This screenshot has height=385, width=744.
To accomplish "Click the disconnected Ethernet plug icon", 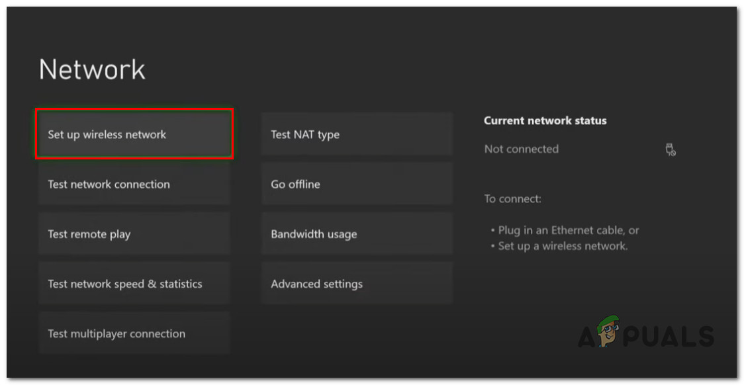I will pos(670,150).
